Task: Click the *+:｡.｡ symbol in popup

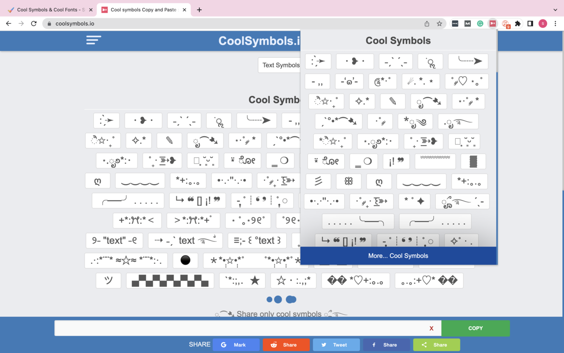Action: 470,181
